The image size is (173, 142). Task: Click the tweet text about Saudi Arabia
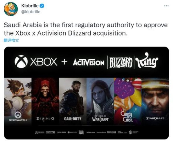pos(86,29)
